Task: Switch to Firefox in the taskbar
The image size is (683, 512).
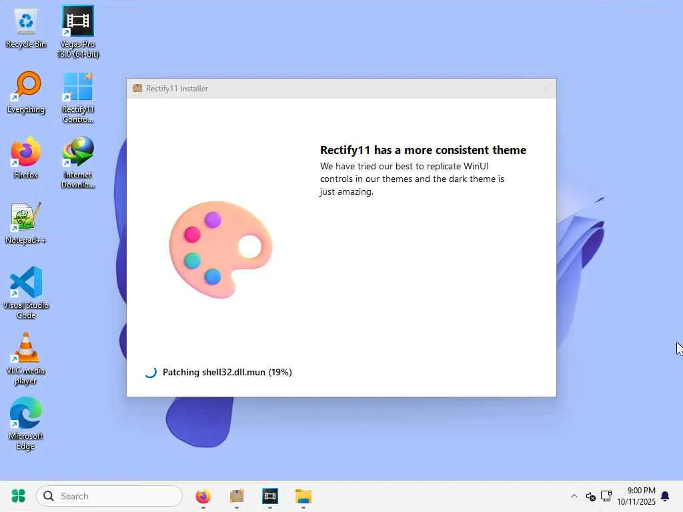Action: 203,496
